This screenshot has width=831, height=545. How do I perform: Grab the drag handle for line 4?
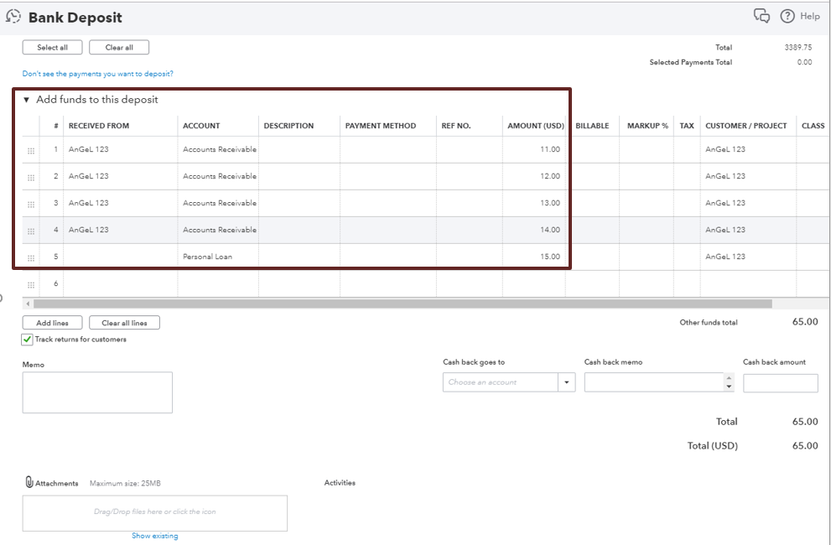point(31,231)
